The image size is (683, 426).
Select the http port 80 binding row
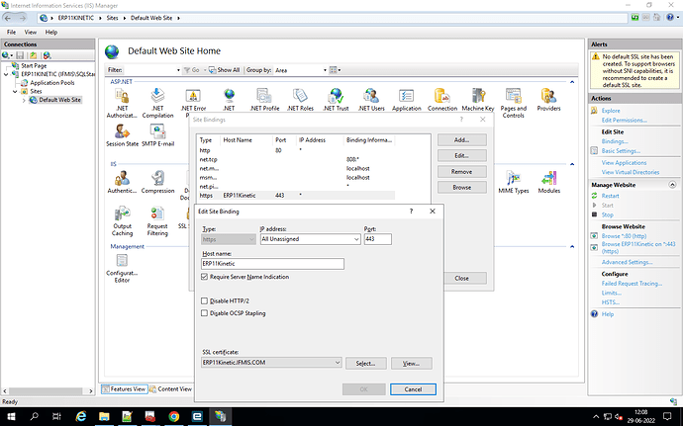296,150
